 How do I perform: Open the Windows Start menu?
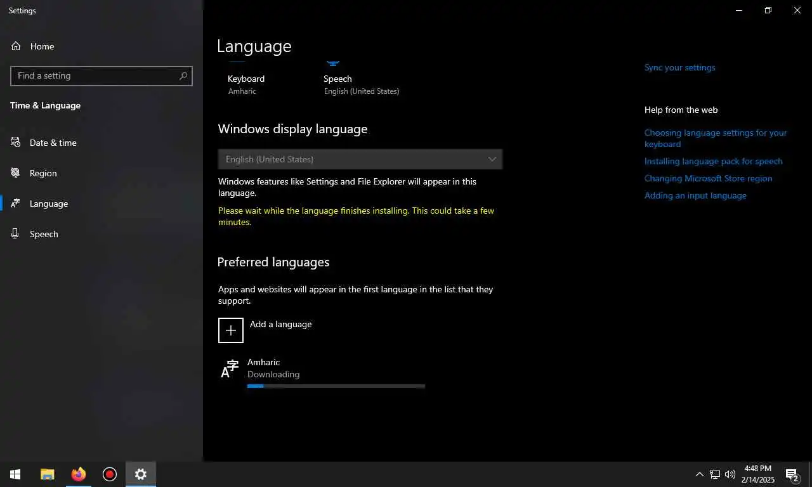tap(15, 474)
